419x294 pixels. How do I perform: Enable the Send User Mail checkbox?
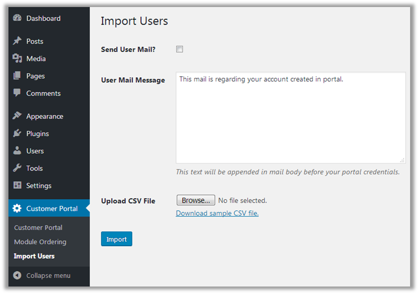point(179,49)
